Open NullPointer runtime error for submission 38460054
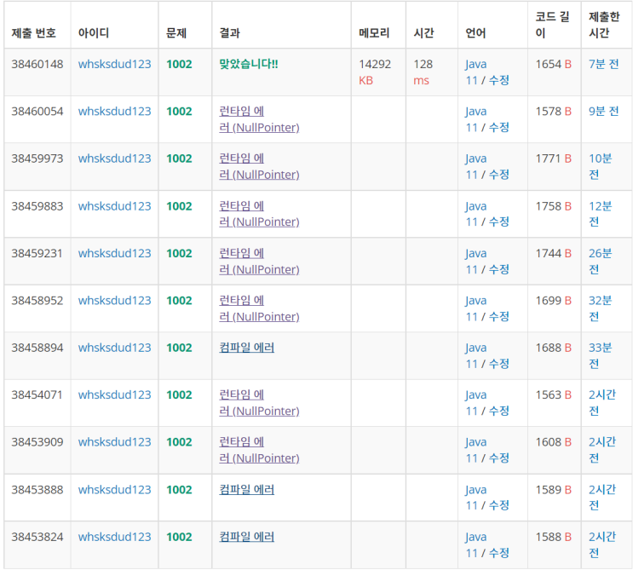The image size is (633, 570). (x=259, y=119)
